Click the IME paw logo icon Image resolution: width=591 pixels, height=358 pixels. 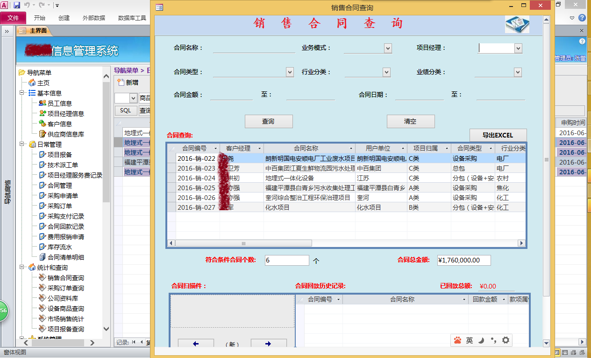pos(457,340)
